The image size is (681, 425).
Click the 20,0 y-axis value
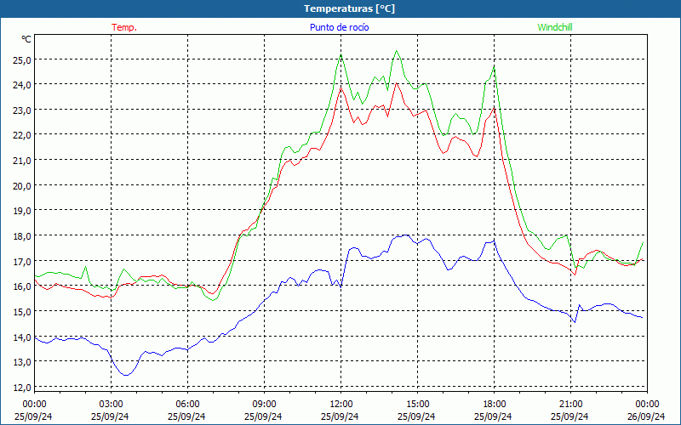[x=22, y=185]
